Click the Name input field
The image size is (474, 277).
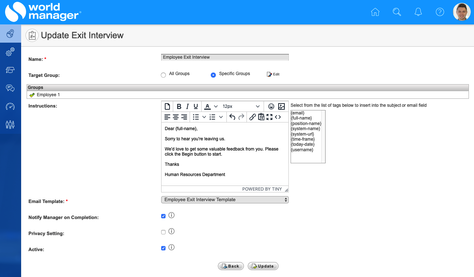pos(225,57)
